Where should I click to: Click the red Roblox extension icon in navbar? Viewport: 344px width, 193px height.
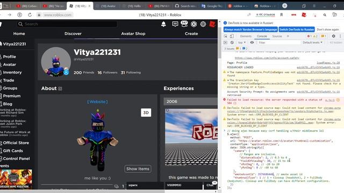(212, 24)
